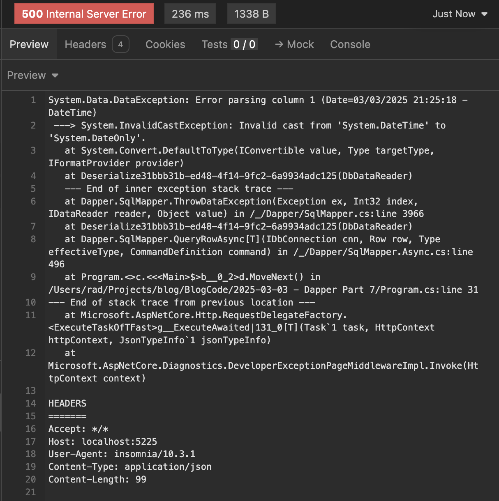
Task: Click the caret arrow next to Just Now
Action: 485,14
